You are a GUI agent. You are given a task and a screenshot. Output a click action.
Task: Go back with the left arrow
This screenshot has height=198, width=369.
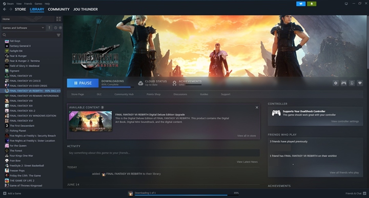tap(5, 9)
